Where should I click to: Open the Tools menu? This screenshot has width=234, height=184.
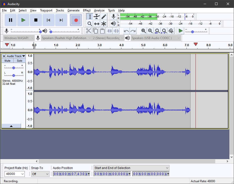pyautogui.click(x=111, y=10)
